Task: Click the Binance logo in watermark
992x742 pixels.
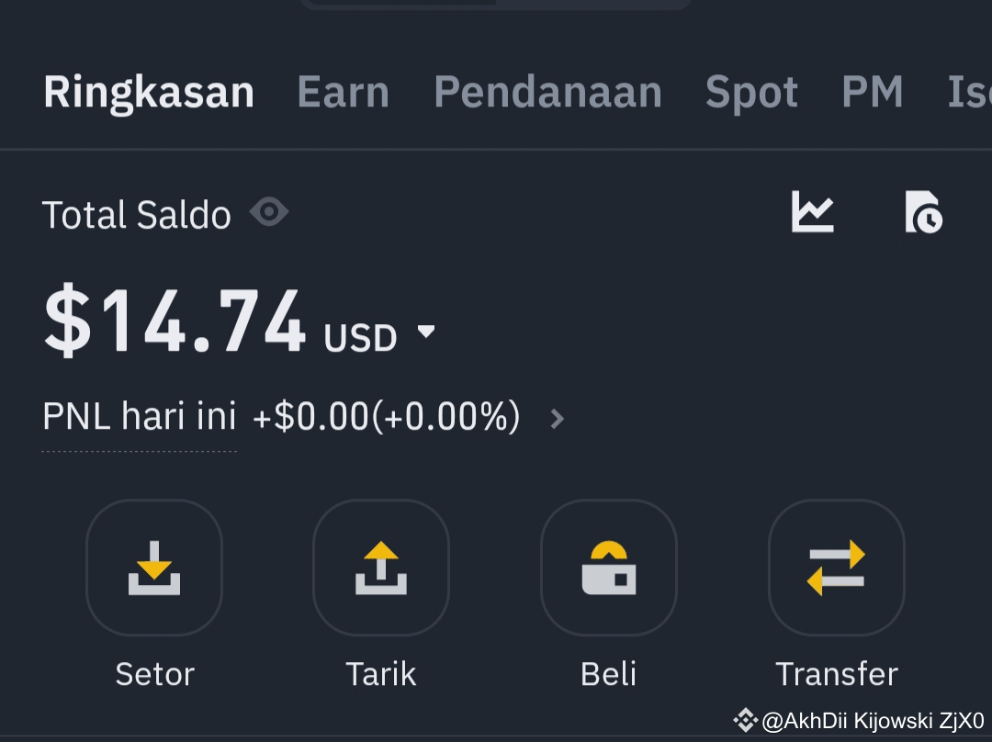Action: (x=745, y=720)
